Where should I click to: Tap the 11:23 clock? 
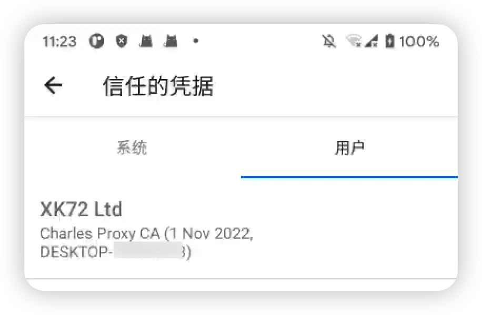click(x=59, y=42)
